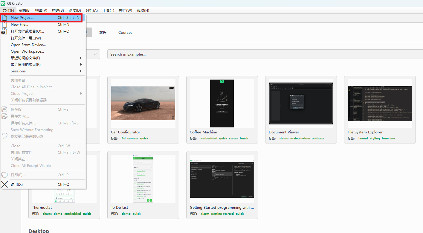The height and width of the screenshot is (233, 423).
Task: Click the demo tag under To Do List
Action: pos(126,214)
